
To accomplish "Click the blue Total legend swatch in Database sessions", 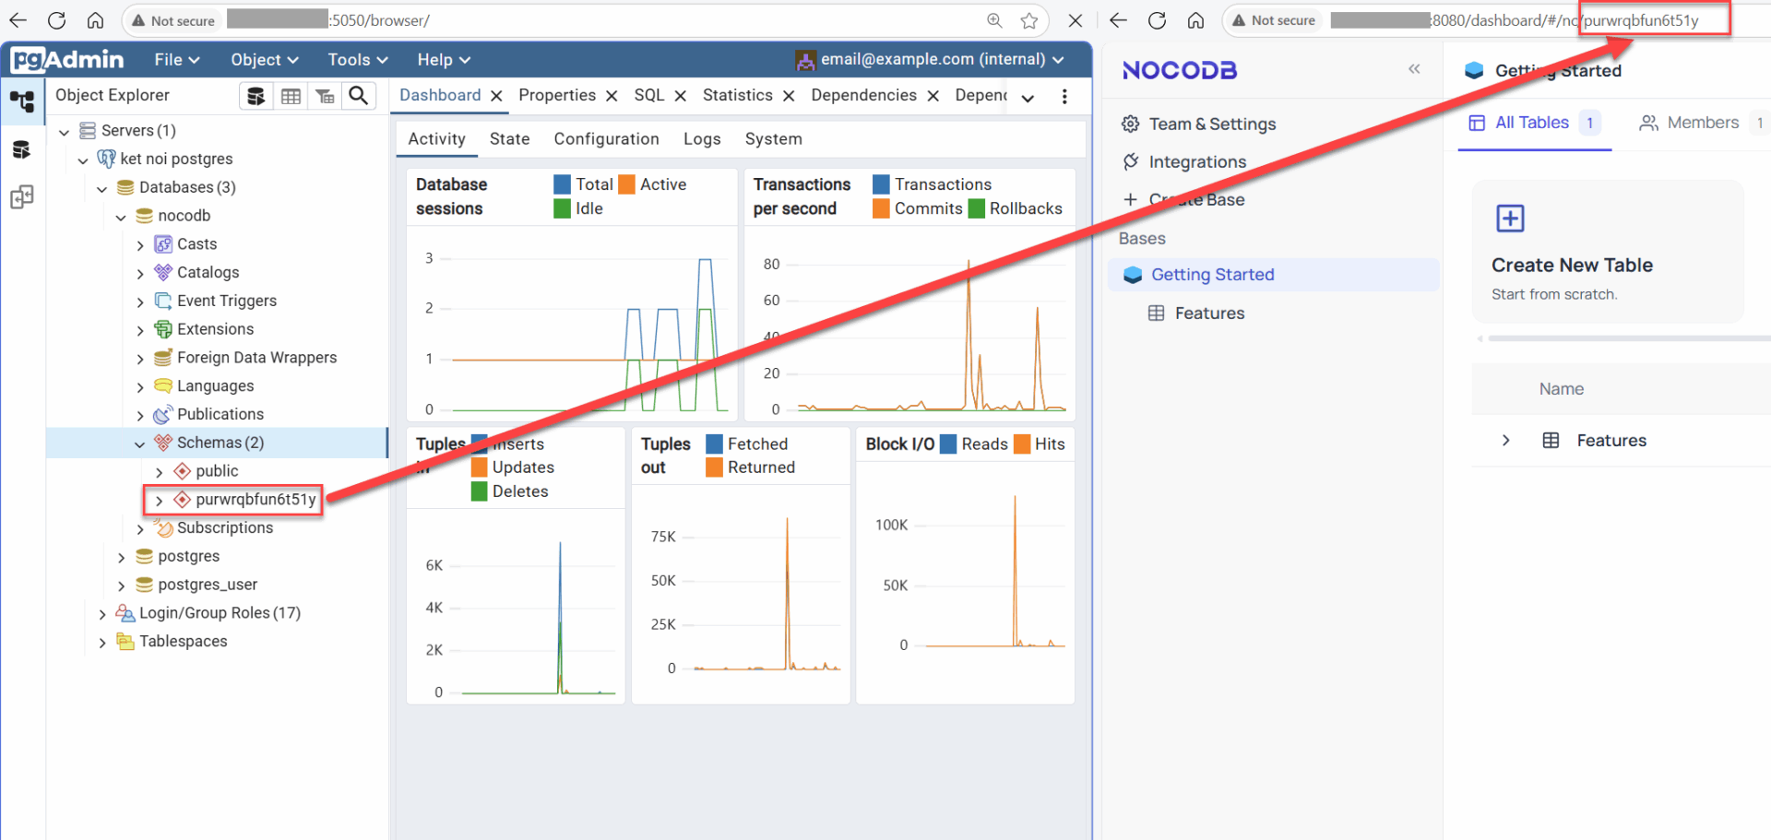I will coord(562,184).
